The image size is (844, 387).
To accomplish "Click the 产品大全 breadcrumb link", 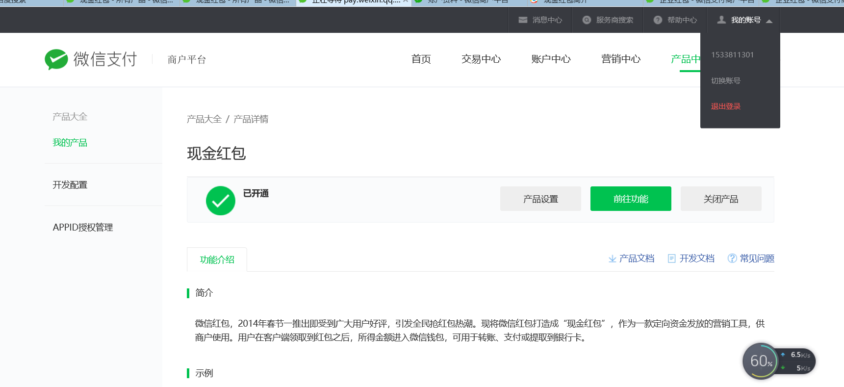I will pos(204,119).
